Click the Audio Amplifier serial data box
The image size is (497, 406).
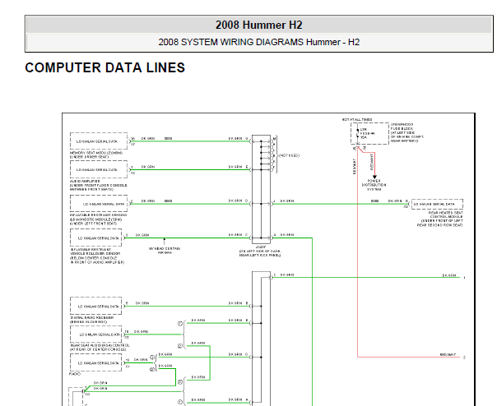coord(99,169)
